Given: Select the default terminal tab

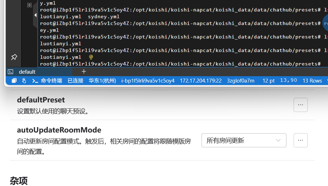Looking at the screenshot, I should [27, 72].
